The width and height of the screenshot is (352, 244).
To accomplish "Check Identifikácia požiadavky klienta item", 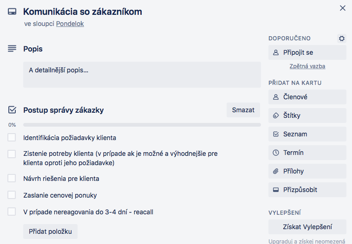I will (x=12, y=137).
